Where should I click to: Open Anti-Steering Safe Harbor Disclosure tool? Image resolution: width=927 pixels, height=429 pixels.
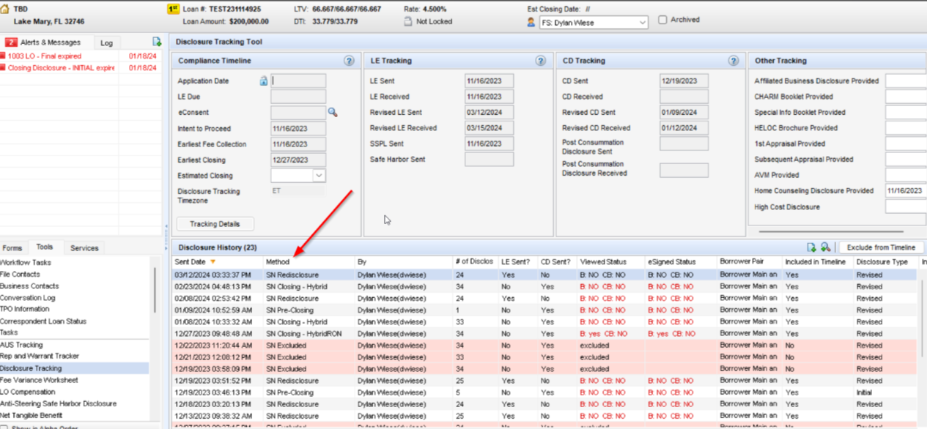click(58, 403)
